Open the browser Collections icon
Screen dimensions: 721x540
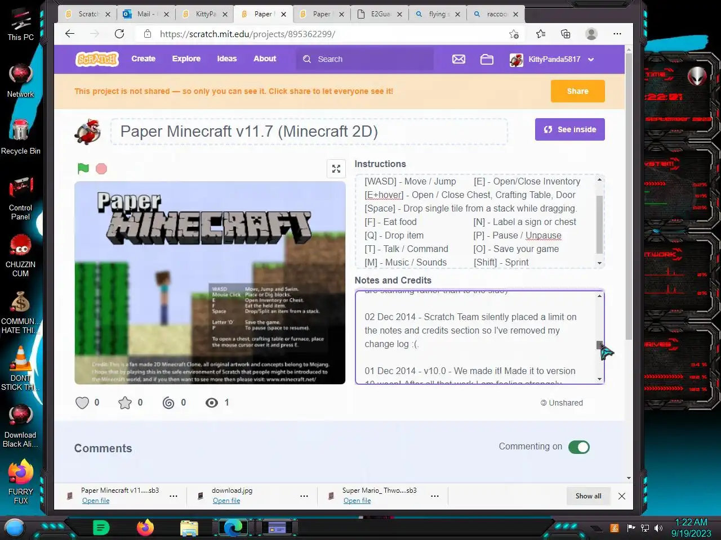(566, 34)
